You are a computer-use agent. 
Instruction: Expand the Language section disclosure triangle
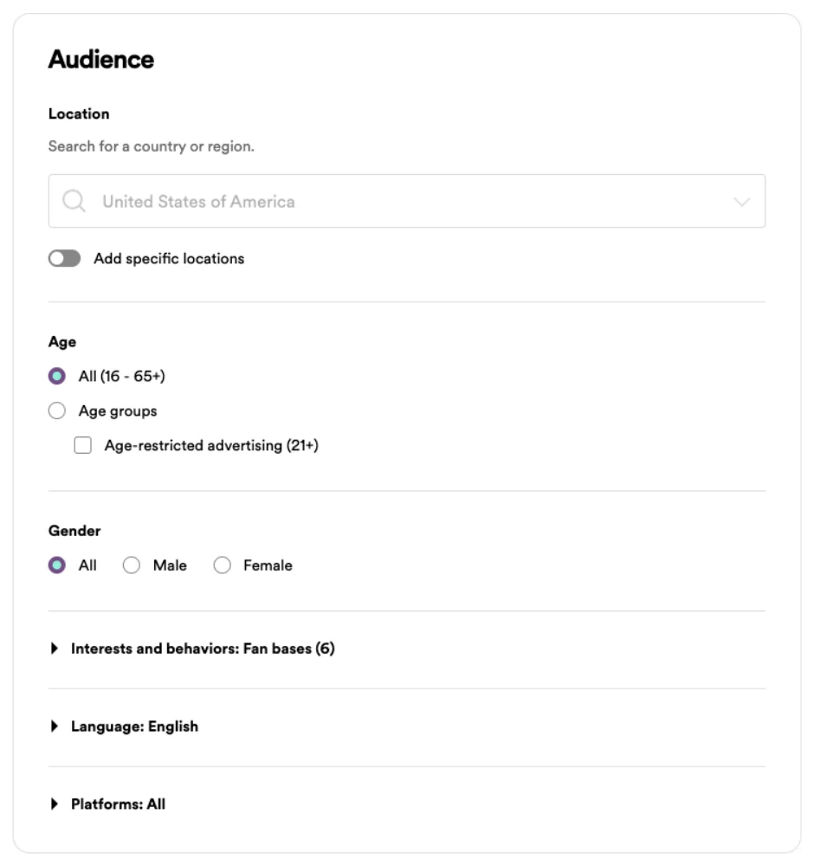(x=55, y=727)
